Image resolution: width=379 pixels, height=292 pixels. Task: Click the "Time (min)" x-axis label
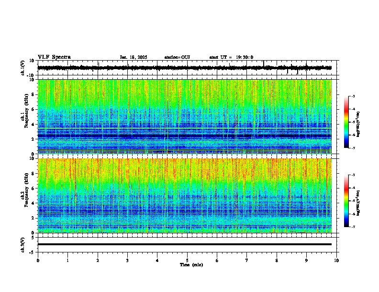[191, 265]
